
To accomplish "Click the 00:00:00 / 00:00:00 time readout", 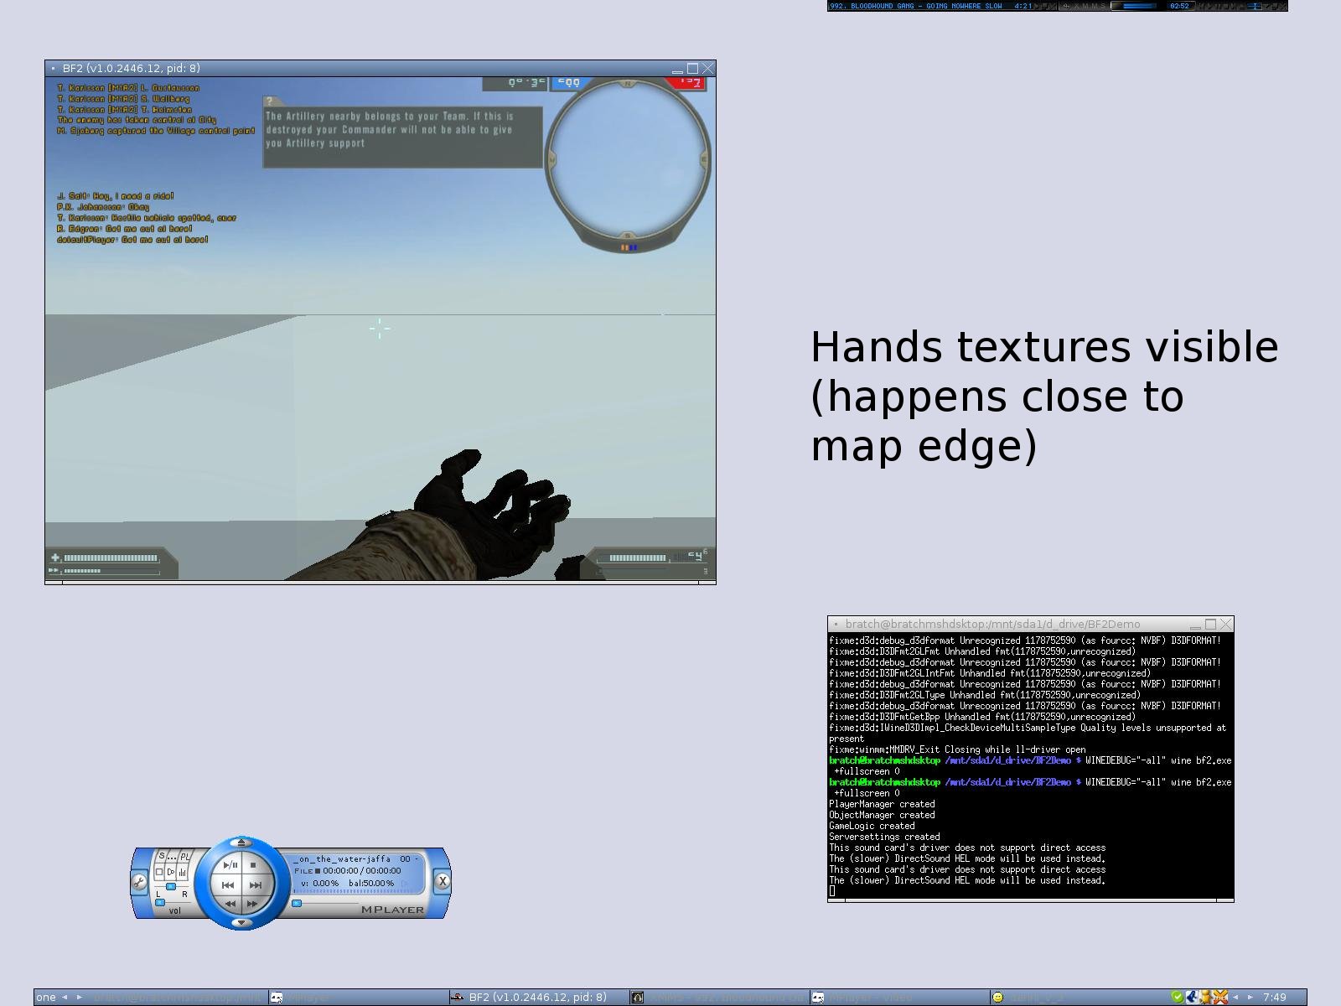I will point(362,870).
